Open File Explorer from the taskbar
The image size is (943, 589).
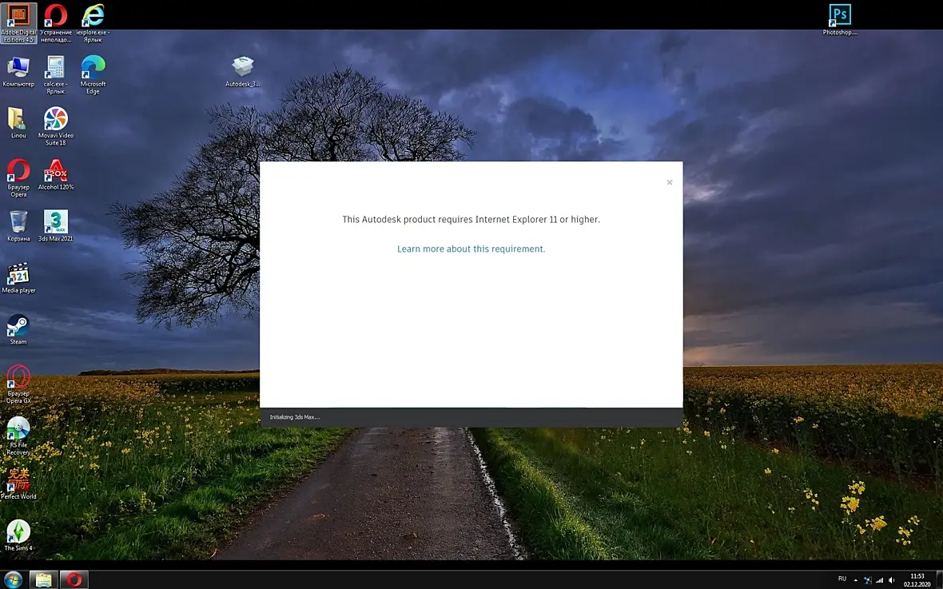[x=43, y=579]
